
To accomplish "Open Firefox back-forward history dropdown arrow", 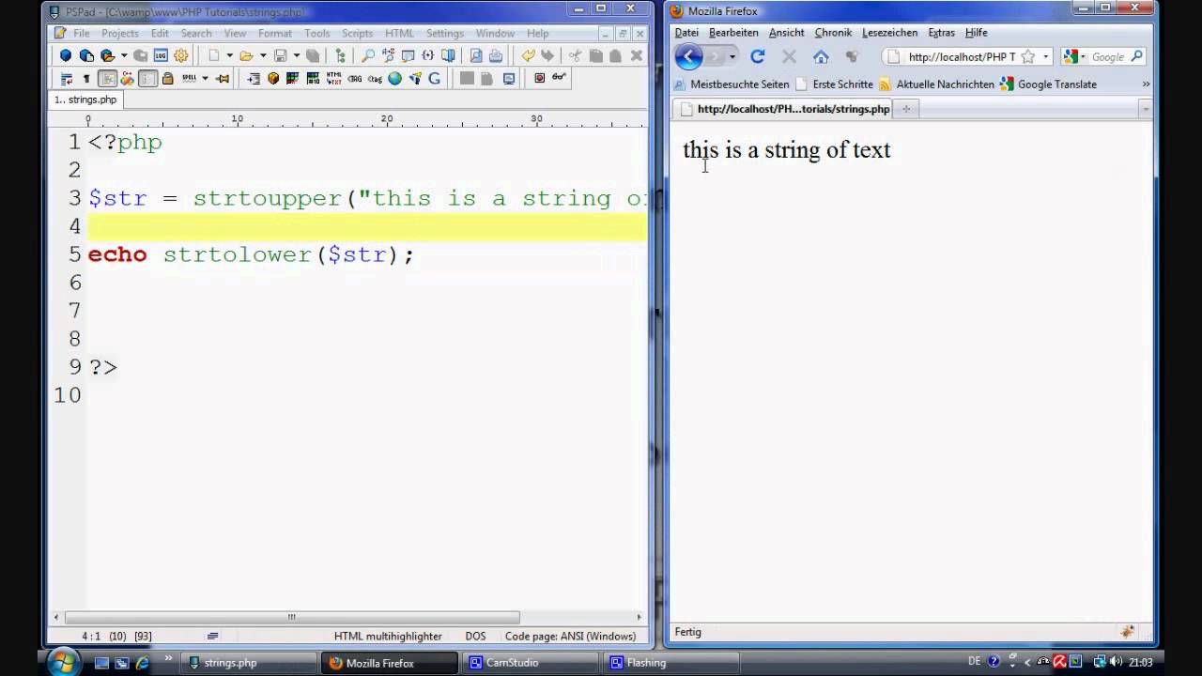I will pos(732,56).
